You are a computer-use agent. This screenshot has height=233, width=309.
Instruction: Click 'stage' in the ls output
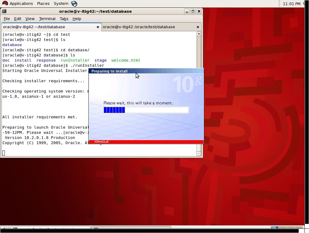(x=101, y=60)
